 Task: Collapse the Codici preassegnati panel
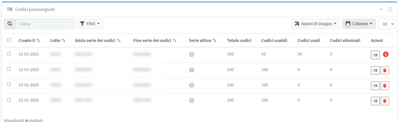click(x=381, y=9)
